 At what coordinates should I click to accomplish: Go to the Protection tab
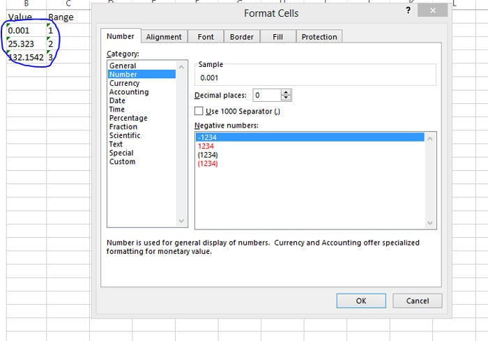[x=319, y=37]
